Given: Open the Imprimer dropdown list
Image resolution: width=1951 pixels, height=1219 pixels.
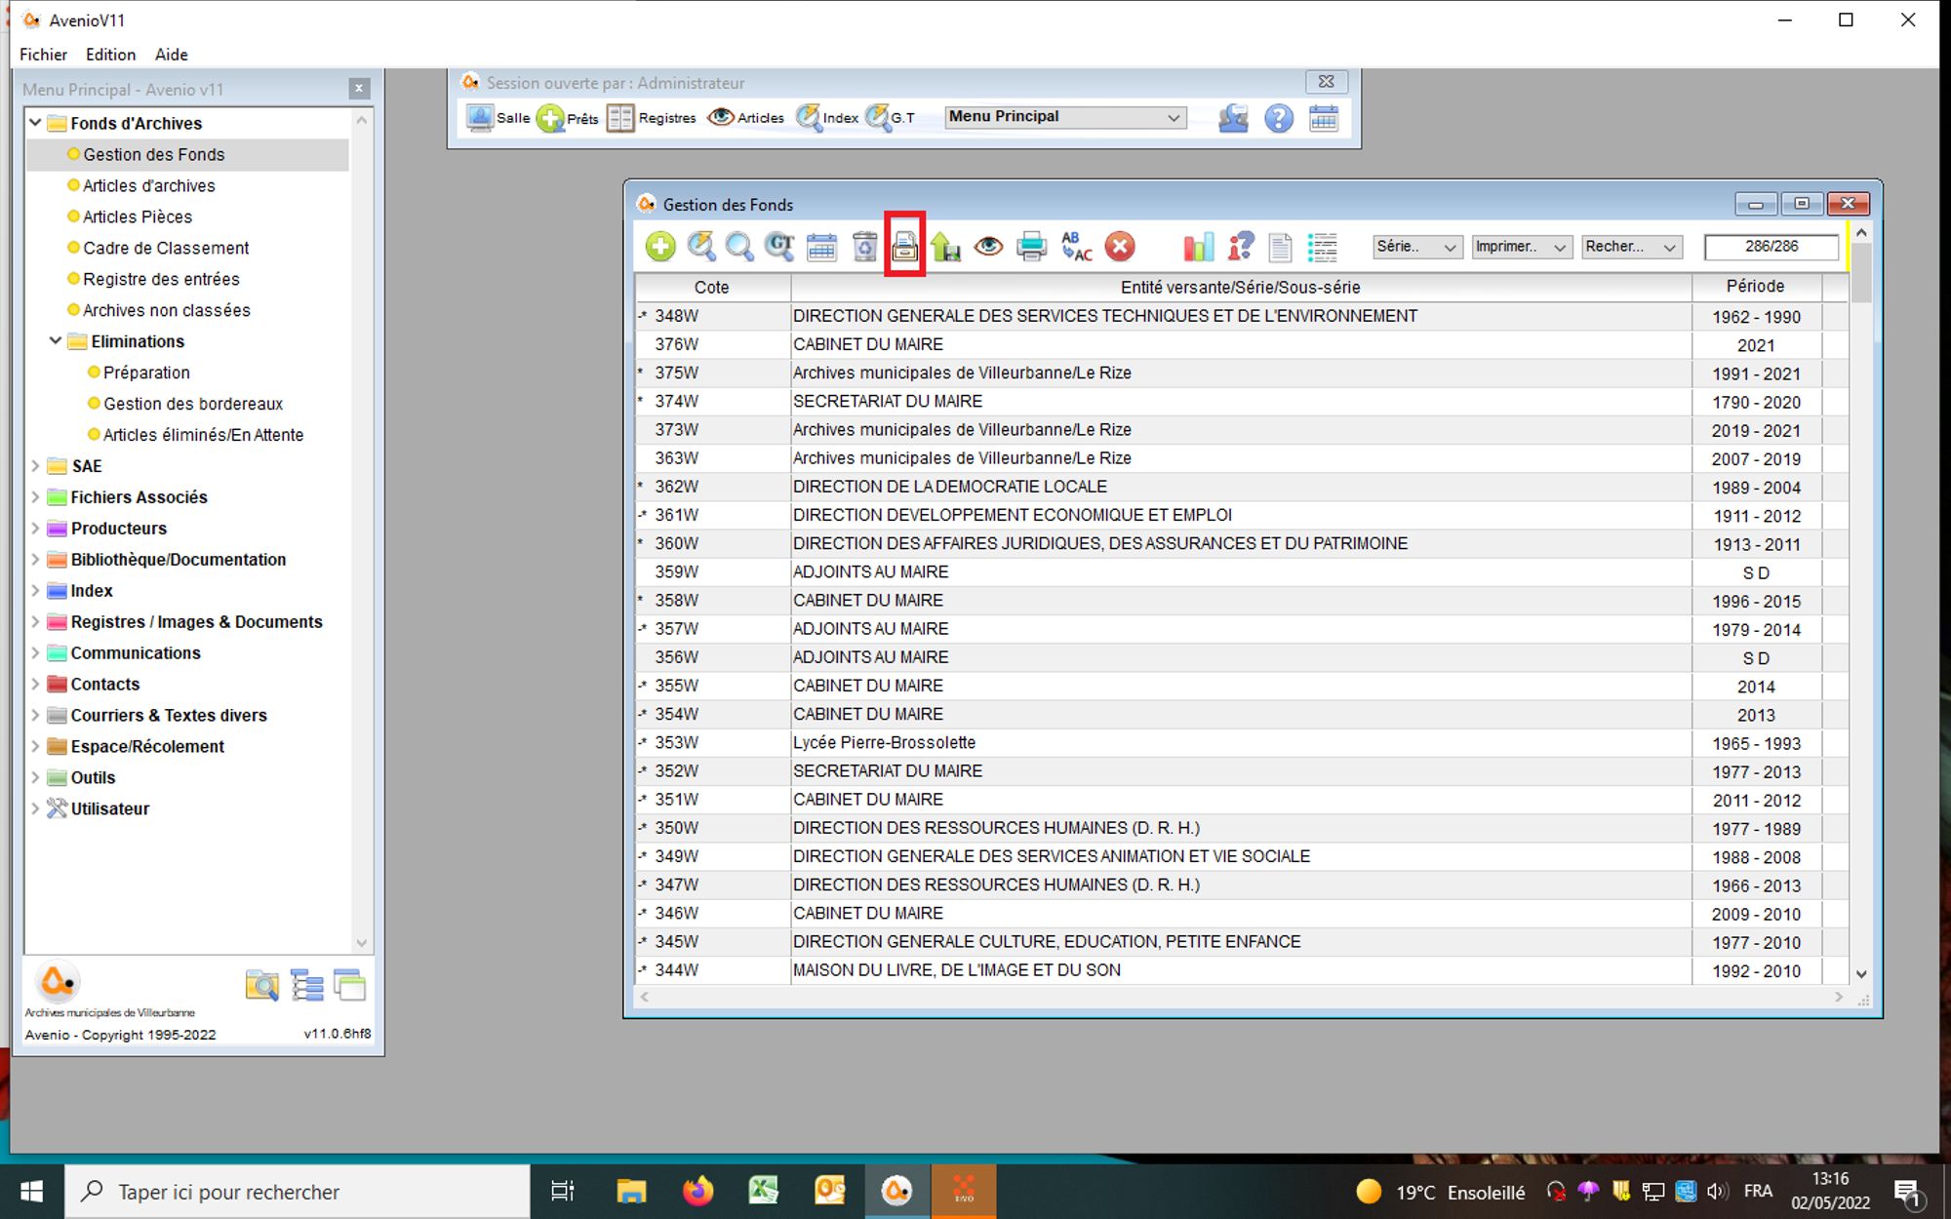Looking at the screenshot, I should coord(1520,247).
